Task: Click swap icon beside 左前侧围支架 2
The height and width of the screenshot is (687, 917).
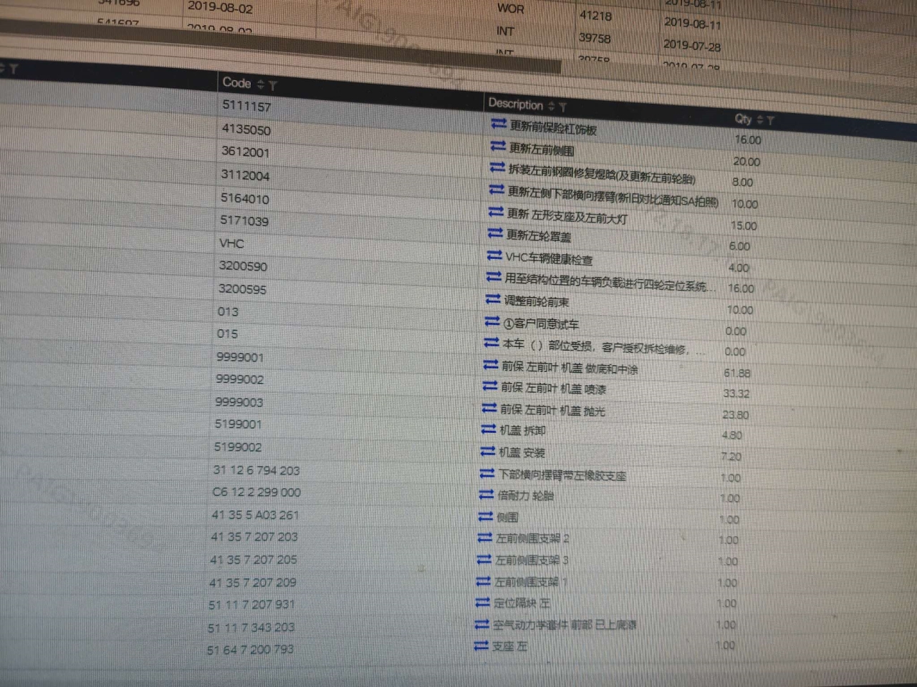Action: pyautogui.click(x=485, y=537)
